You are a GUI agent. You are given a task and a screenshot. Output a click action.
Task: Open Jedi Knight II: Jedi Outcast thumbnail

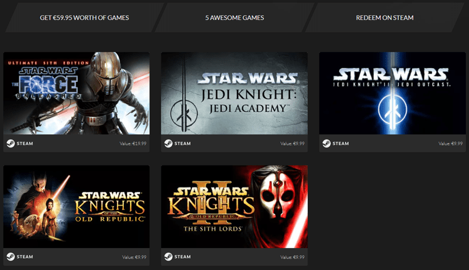pyautogui.click(x=392, y=93)
